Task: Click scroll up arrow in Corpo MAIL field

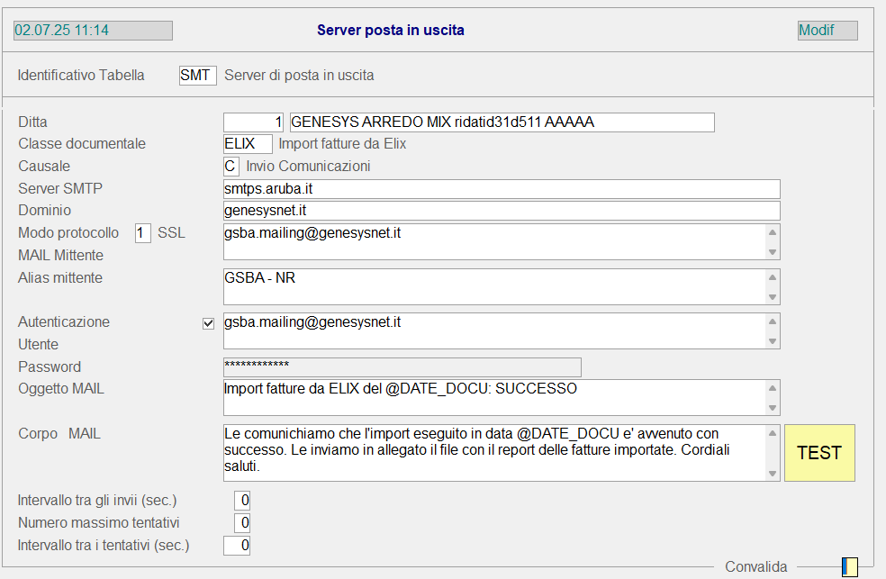Action: point(772,433)
